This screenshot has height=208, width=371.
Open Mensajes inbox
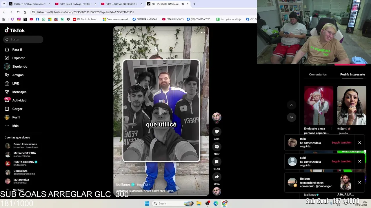15,92
